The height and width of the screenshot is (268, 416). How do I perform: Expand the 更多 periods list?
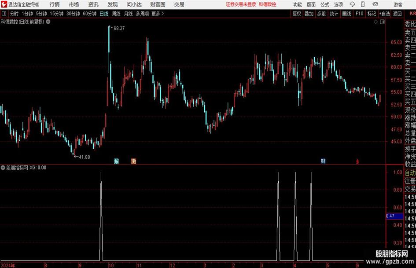158,14
